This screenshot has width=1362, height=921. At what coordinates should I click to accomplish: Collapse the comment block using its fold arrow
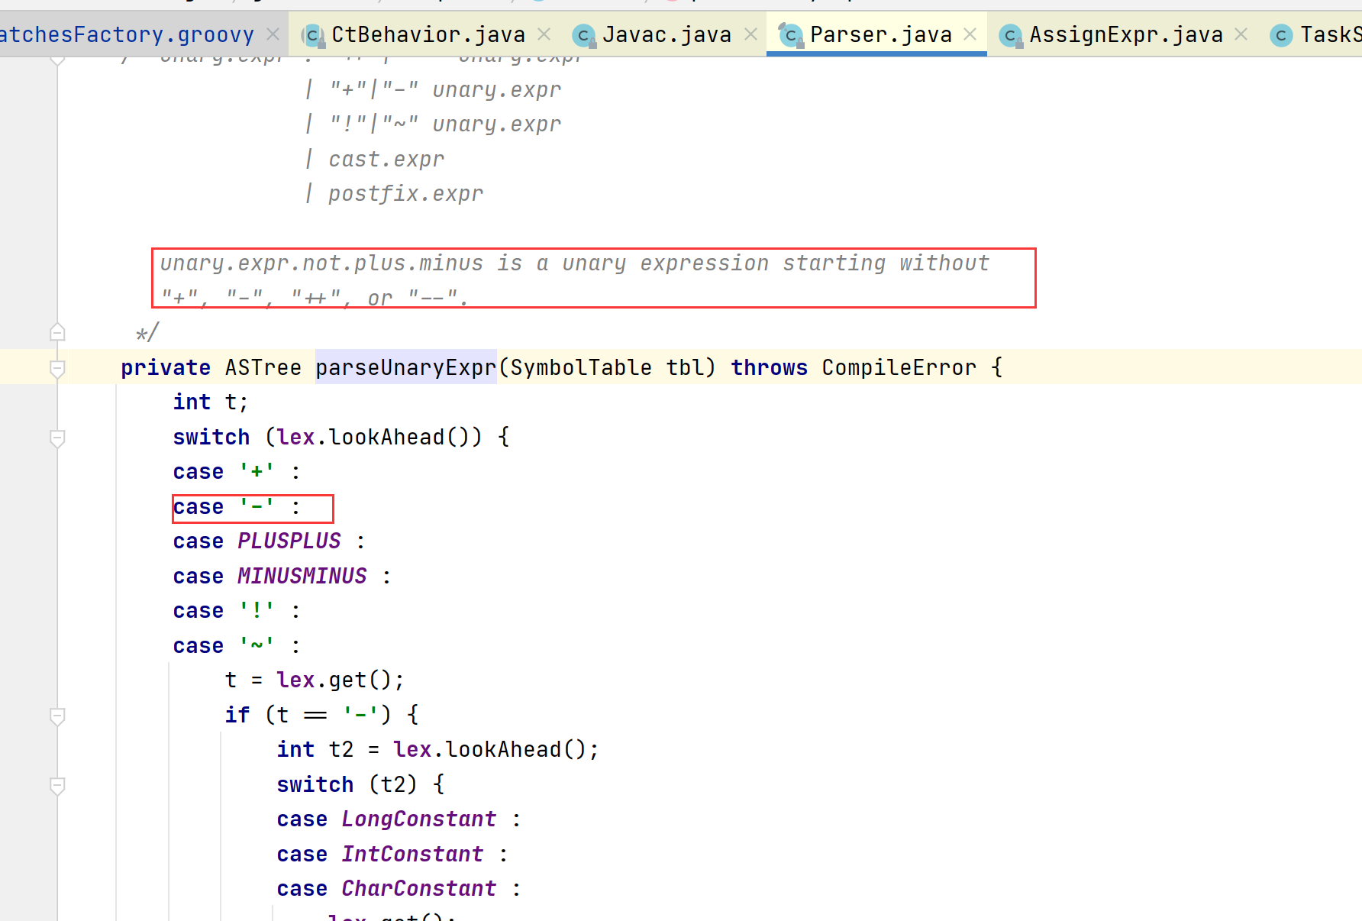point(57,332)
